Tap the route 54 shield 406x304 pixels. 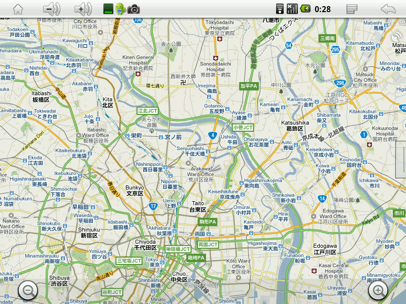click(x=289, y=46)
